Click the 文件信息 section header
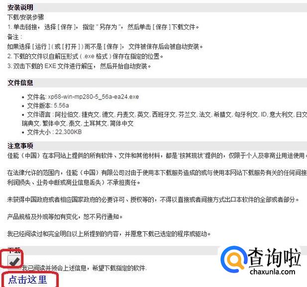The image size is (307, 287). pos(20,83)
